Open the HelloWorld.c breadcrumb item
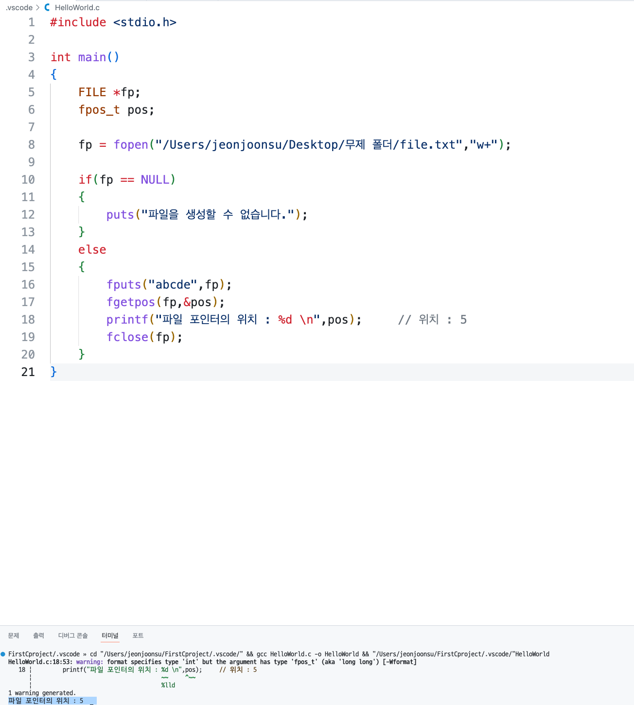634x705 pixels. point(77,7)
